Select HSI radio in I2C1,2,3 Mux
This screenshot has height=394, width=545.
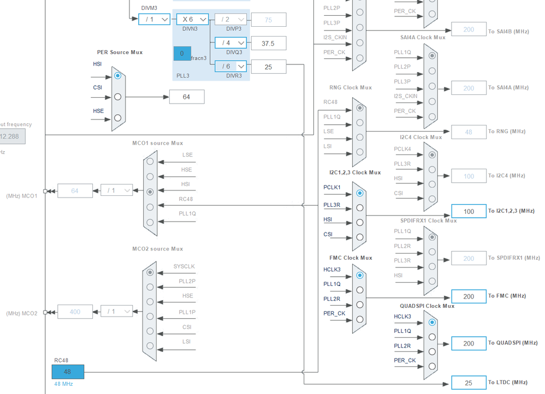click(360, 222)
